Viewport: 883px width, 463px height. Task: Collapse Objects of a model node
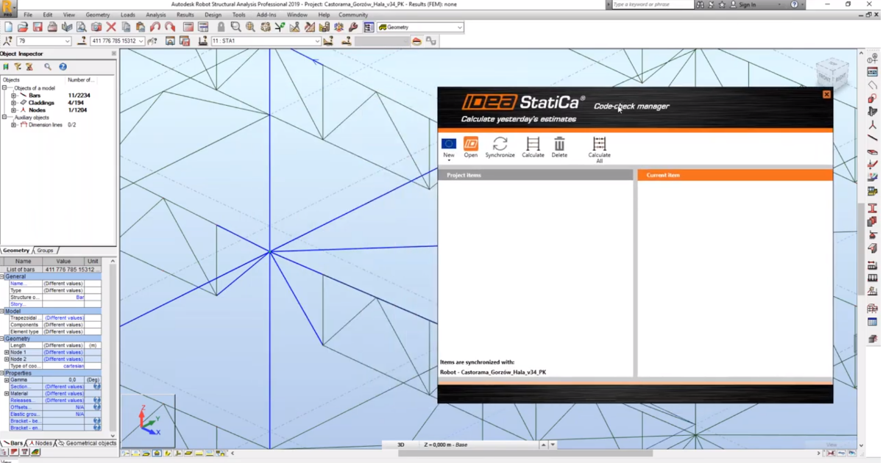(4, 88)
